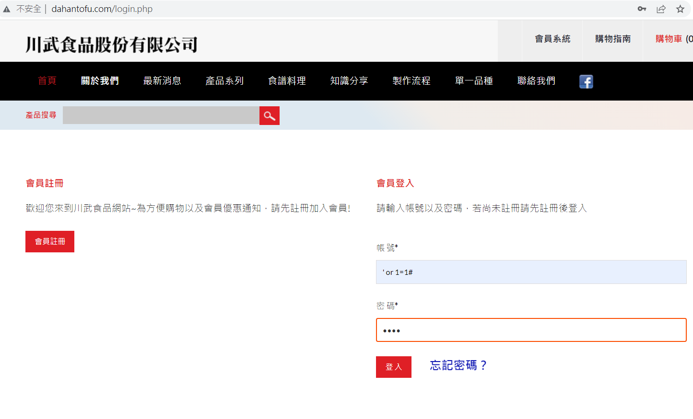Click the 會員註冊 red heading text

(45, 183)
